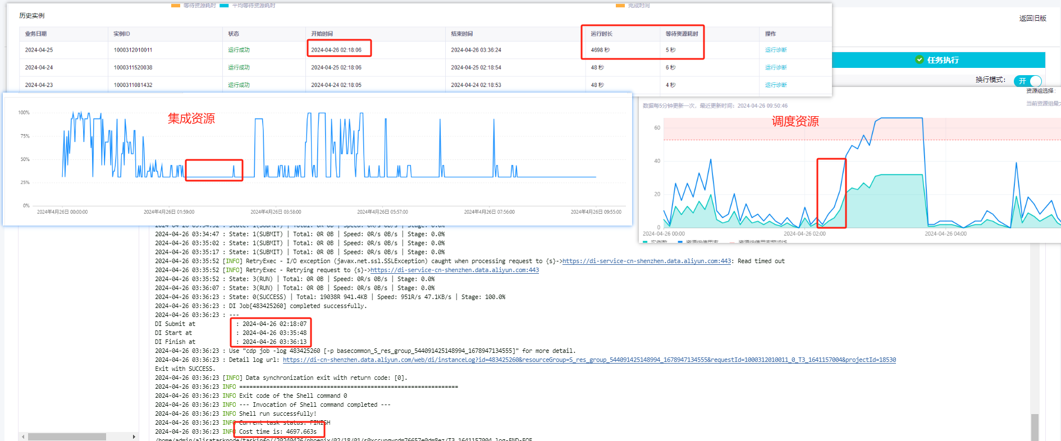Select business date cell 2024-04-24
Screen dimensions: 1061x441
(39, 67)
